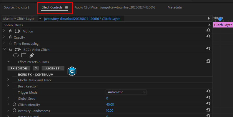This screenshot has height=117, width=233.
Task: Click the Intensity Randomness value 10,00
Action: [x=109, y=111]
